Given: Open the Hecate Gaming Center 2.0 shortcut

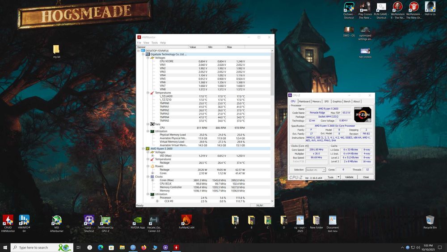Looking at the screenshot, I should click(154, 220).
